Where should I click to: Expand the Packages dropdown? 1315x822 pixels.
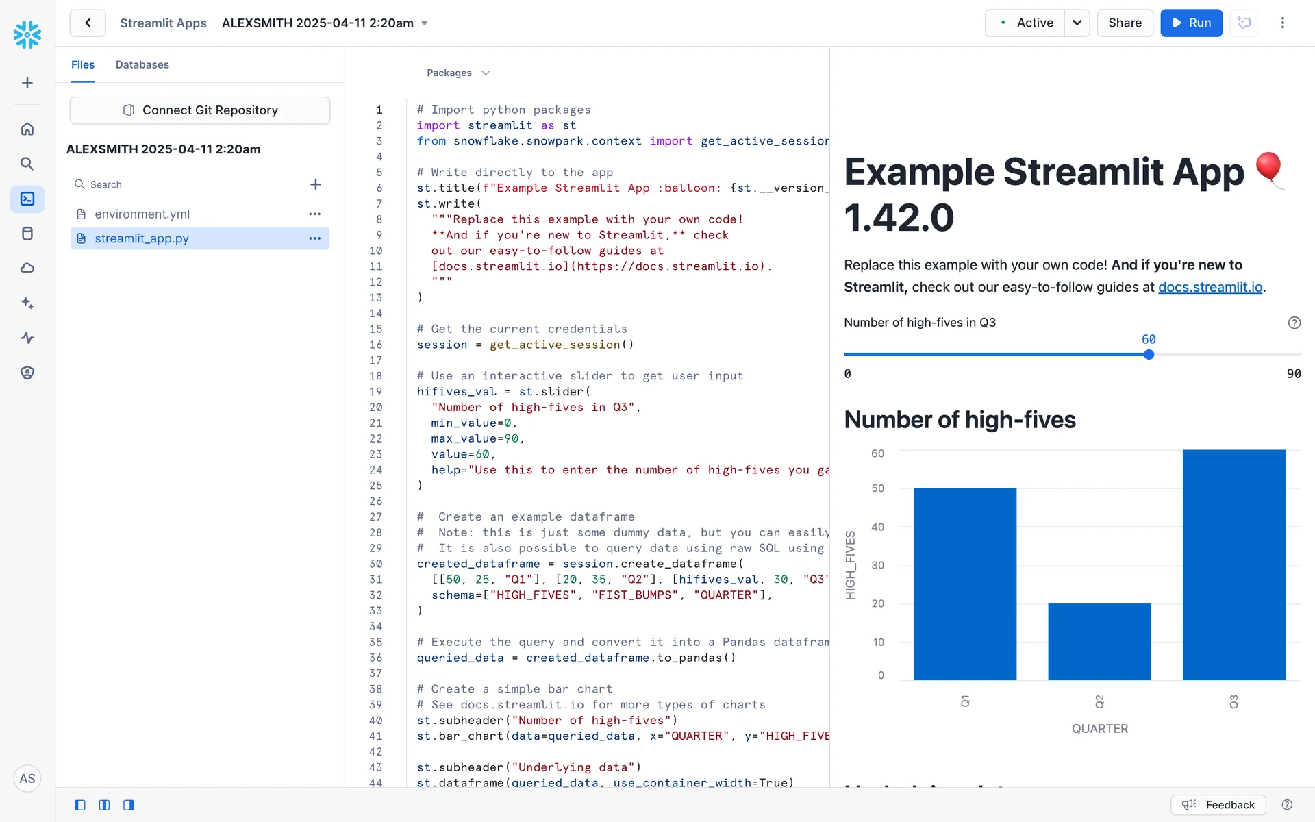pos(458,73)
